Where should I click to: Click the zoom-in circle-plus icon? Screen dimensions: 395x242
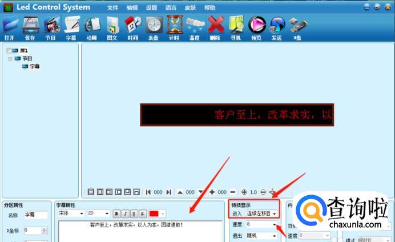point(244,192)
